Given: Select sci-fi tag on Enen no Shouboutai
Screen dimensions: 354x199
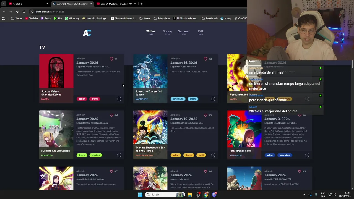Looking at the screenshot, I should (x=201, y=155).
